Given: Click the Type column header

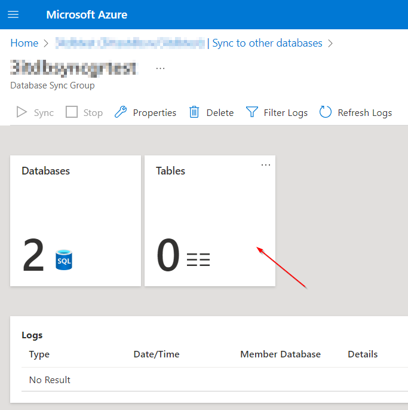Looking at the screenshot, I should (39, 354).
